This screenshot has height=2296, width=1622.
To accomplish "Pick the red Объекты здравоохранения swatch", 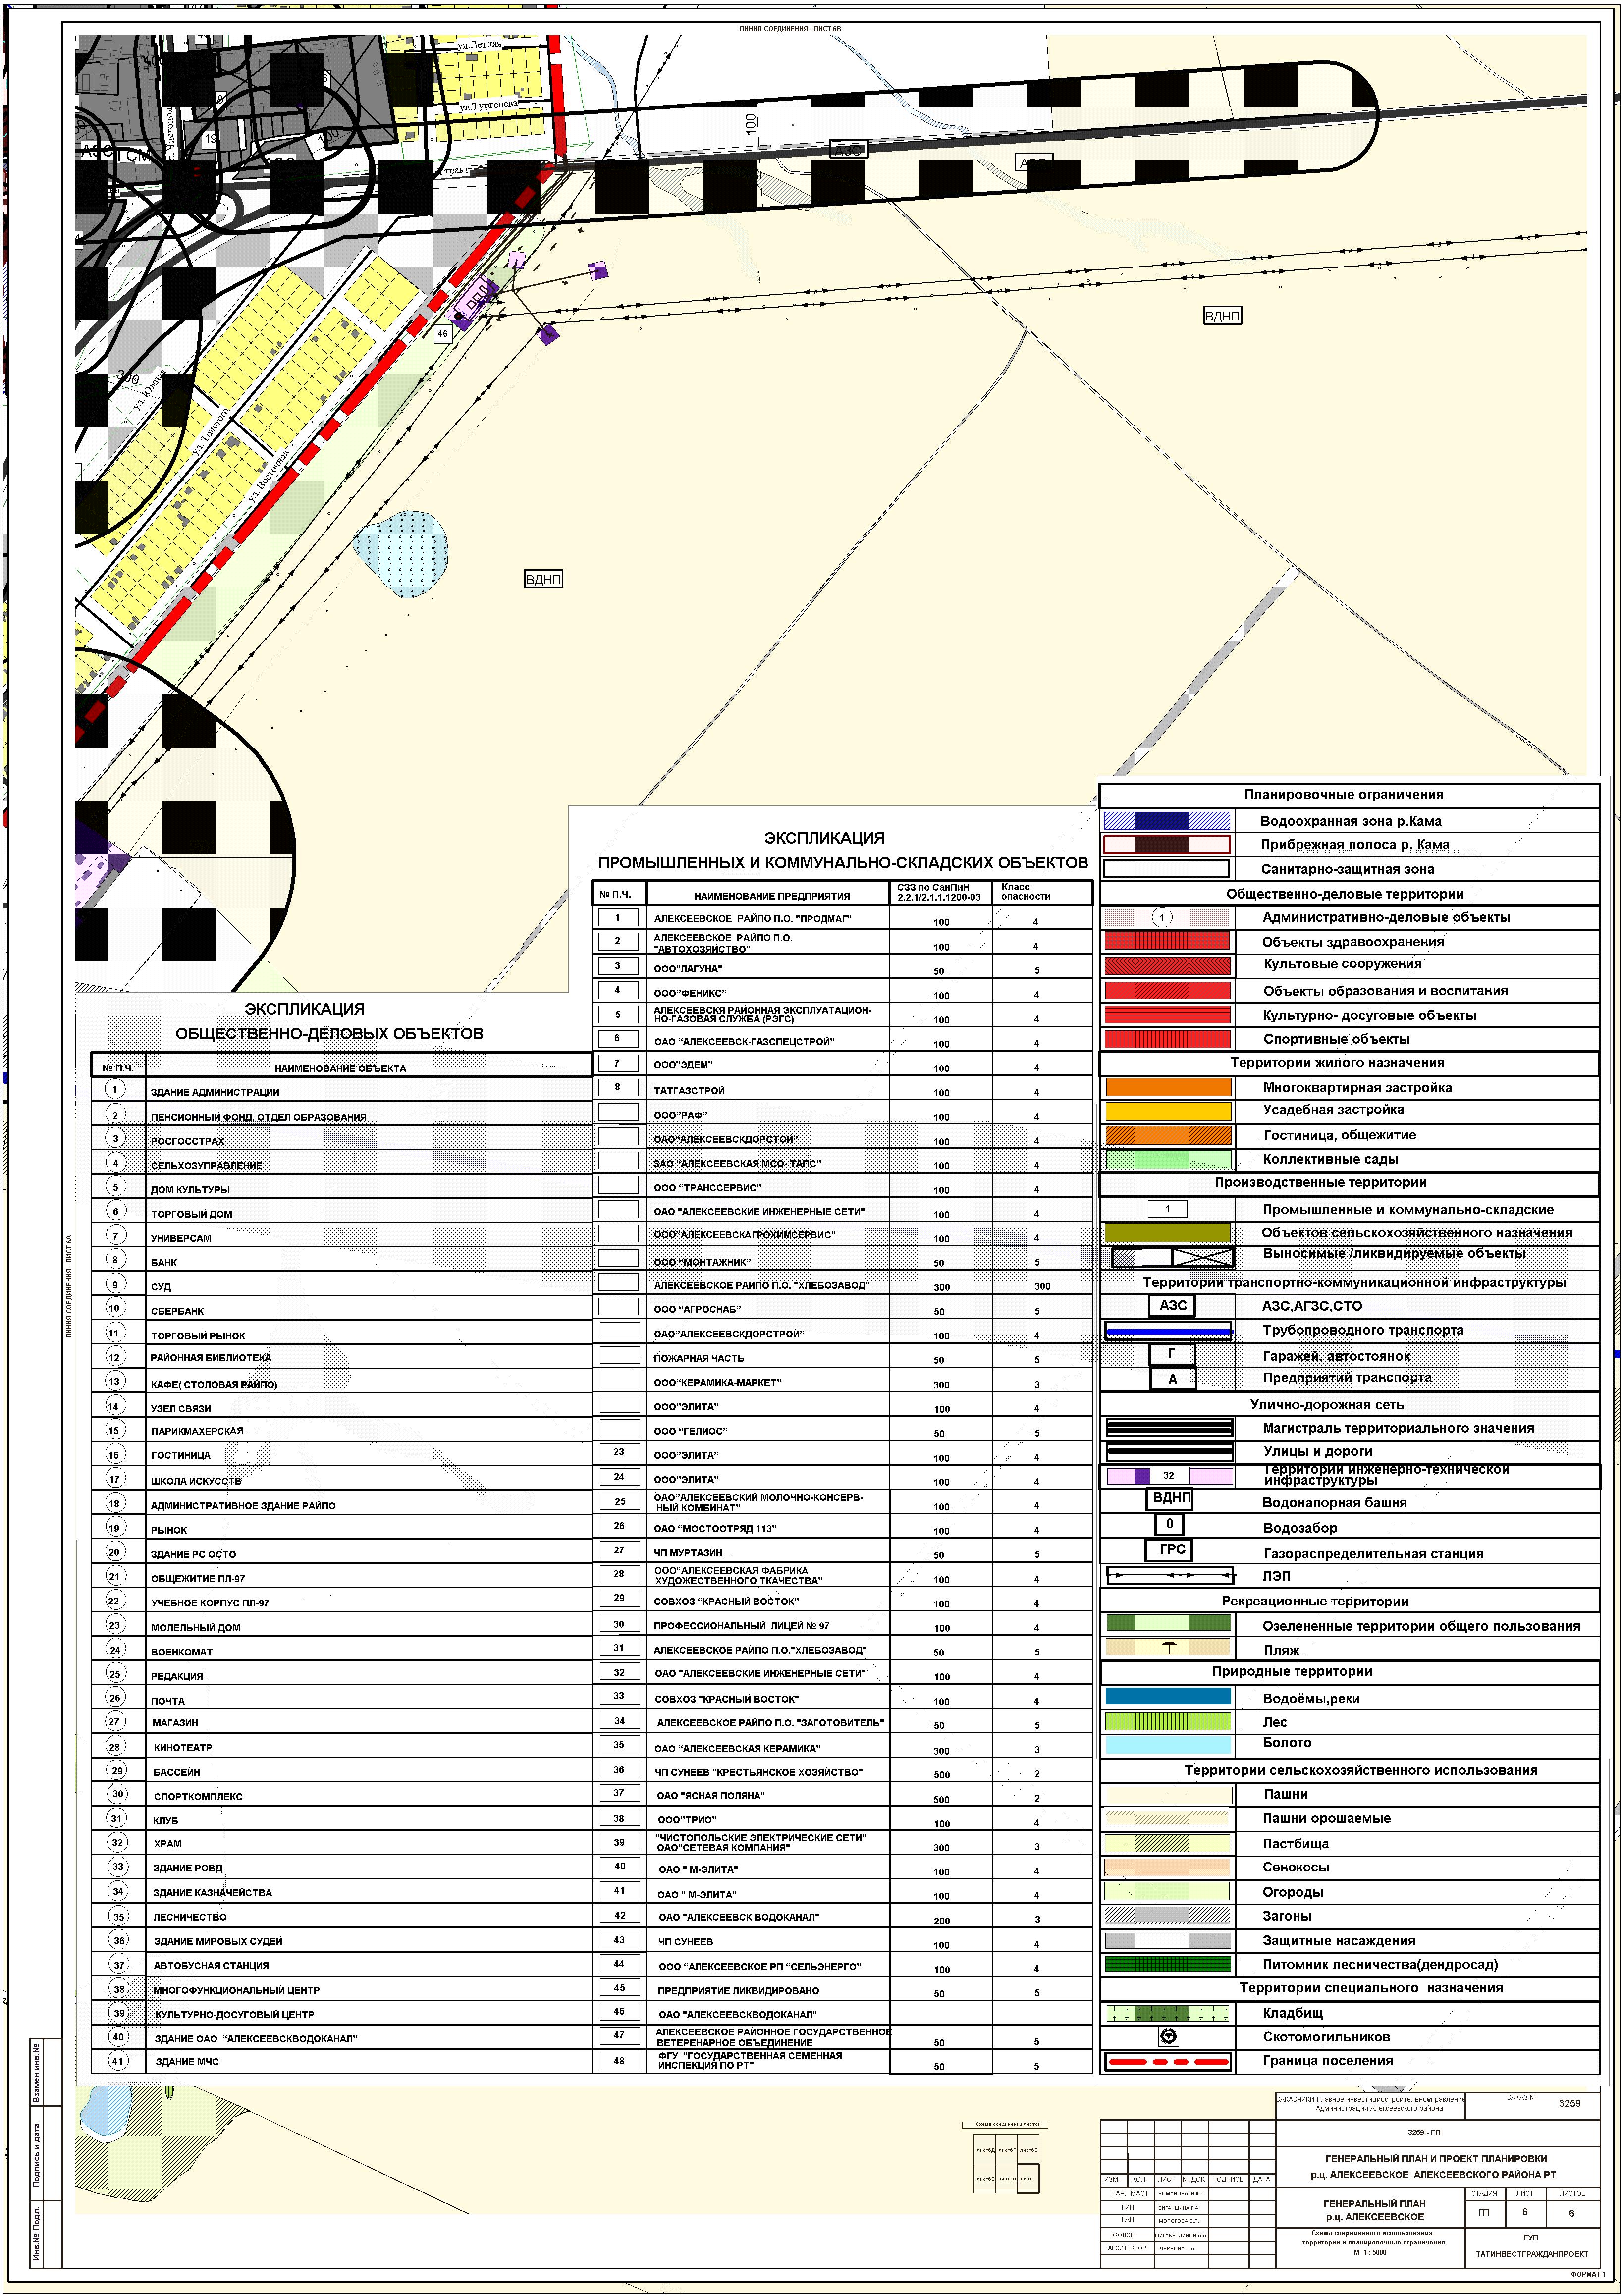I will click(1167, 941).
